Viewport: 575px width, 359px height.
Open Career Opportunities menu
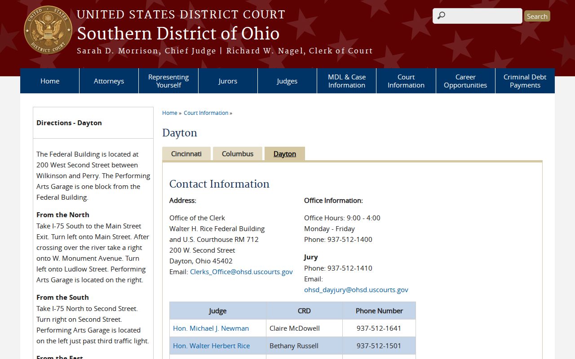point(465,81)
